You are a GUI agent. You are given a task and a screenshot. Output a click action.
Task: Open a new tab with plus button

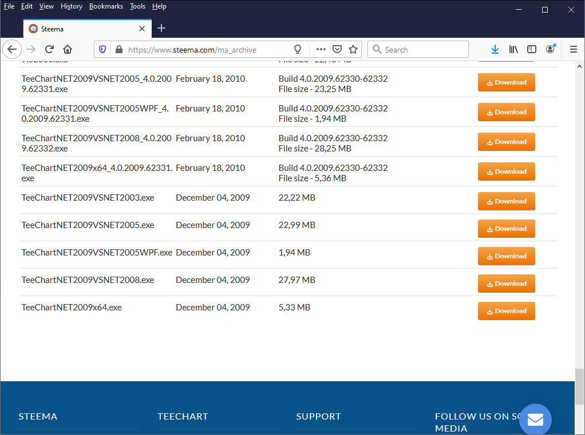click(x=161, y=29)
